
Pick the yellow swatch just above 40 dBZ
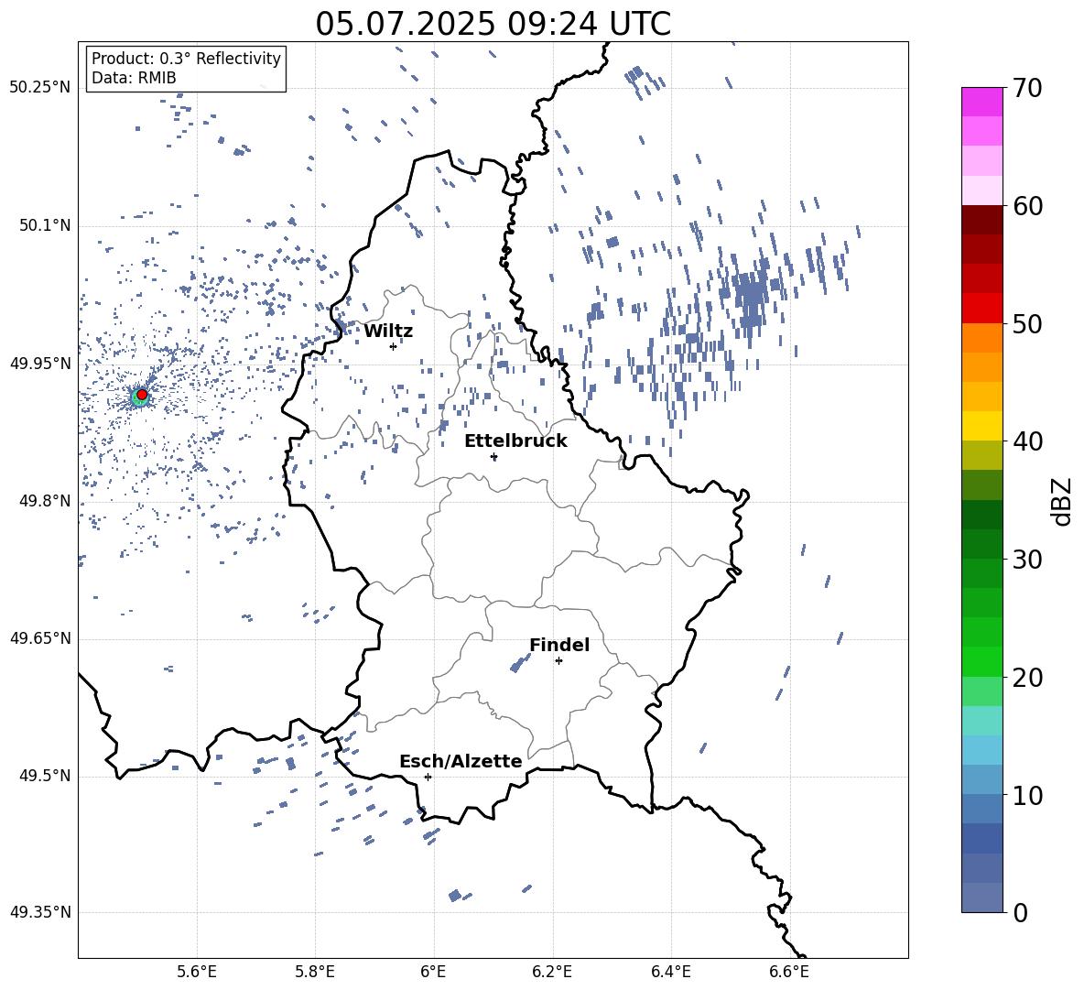[981, 426]
